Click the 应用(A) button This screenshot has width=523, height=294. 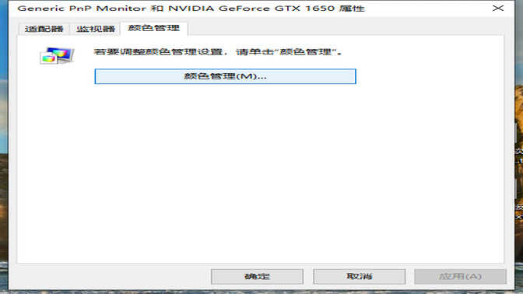click(x=460, y=276)
